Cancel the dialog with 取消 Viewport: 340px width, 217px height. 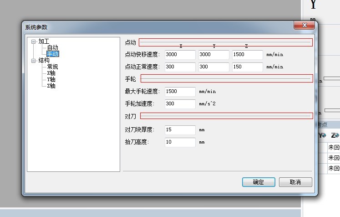click(x=295, y=182)
